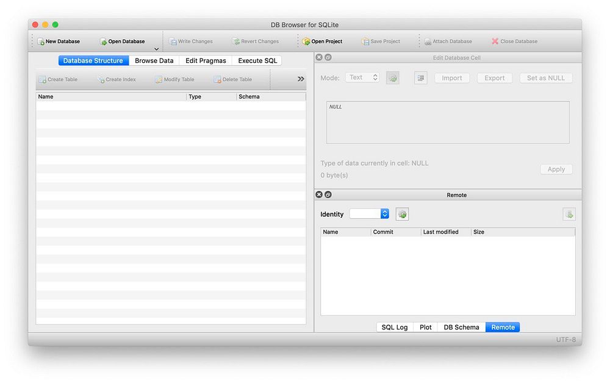The height and width of the screenshot is (383, 610).
Task: Click the upload database icon in Remote panel
Action: pos(569,214)
